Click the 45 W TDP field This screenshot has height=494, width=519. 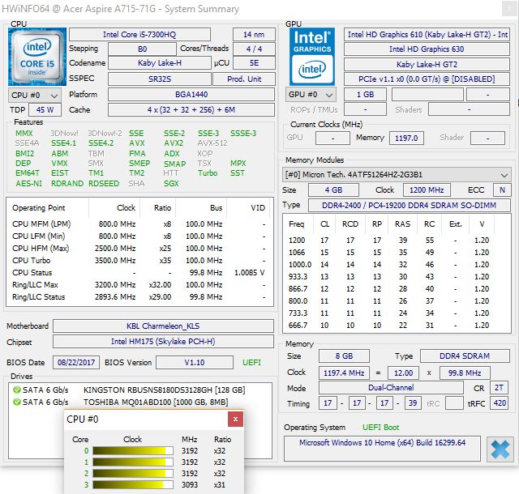click(x=45, y=110)
